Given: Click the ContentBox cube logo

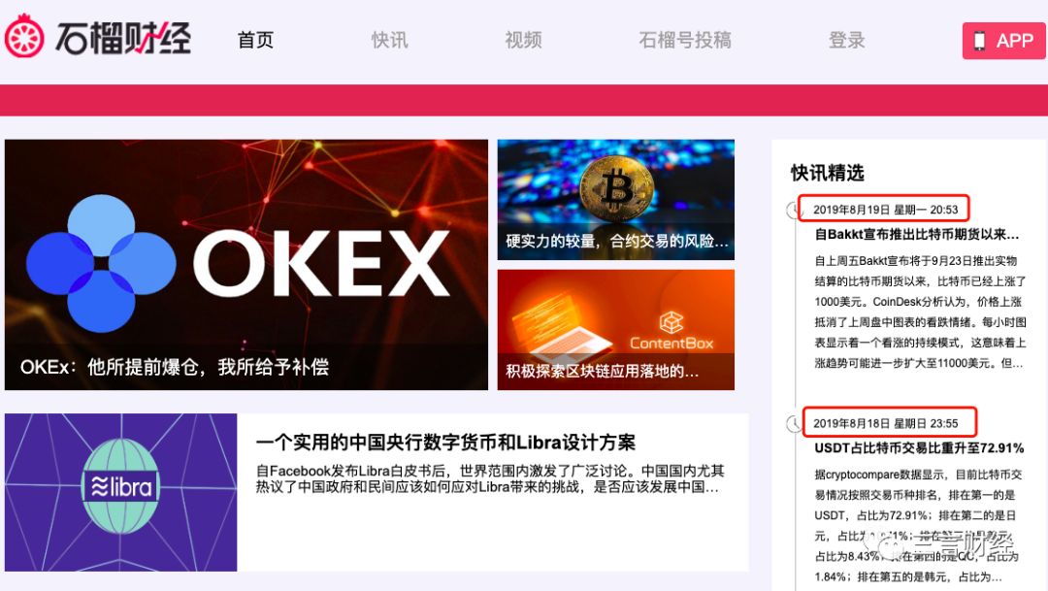Looking at the screenshot, I should (671, 323).
